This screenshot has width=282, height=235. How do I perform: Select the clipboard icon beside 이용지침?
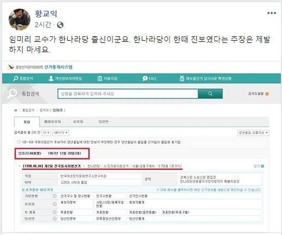pyautogui.click(x=100, y=78)
